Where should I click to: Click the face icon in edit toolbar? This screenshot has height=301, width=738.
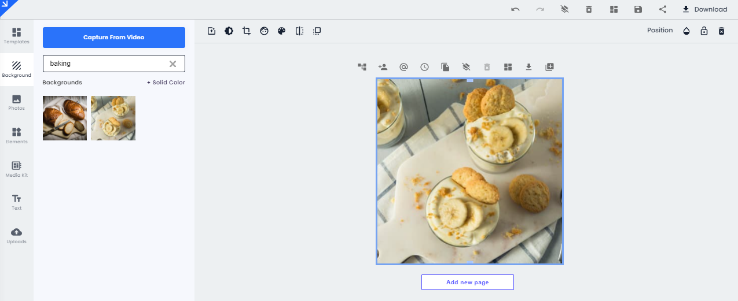tap(264, 31)
